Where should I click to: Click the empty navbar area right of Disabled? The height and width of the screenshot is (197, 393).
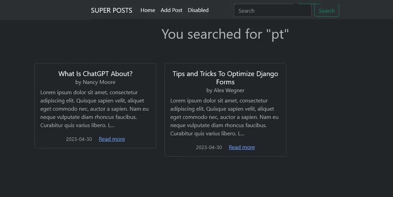[221, 10]
